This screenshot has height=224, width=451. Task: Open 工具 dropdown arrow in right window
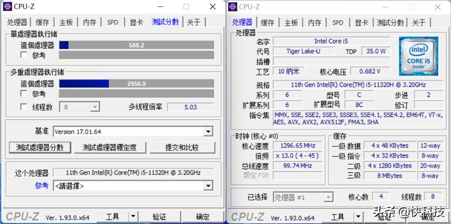tap(359, 217)
